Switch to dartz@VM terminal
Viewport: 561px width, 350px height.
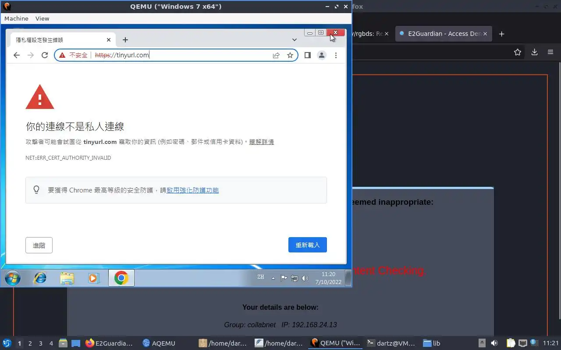(391, 343)
